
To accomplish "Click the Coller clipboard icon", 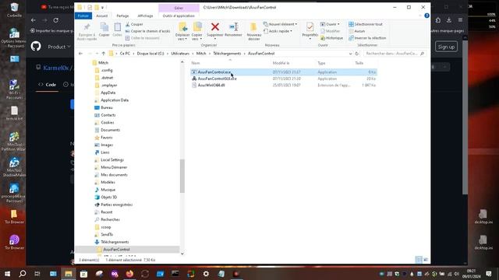I will click(117, 27).
